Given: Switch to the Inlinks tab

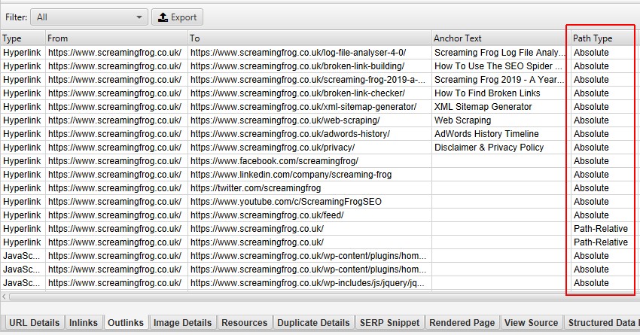Looking at the screenshot, I should 83,323.
